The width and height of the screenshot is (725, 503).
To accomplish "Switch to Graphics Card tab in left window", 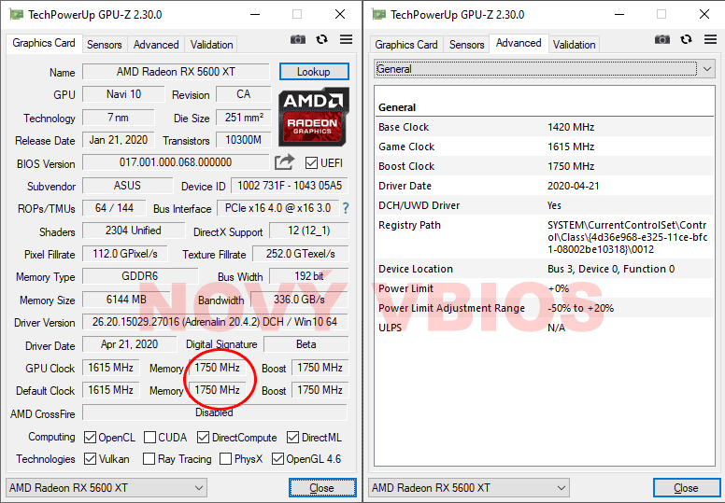I will 44,44.
